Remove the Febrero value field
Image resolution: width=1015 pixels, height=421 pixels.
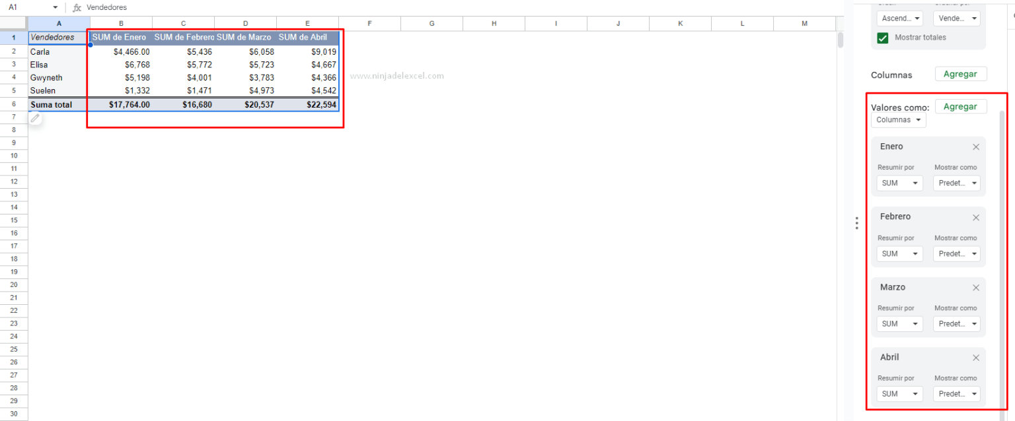(976, 217)
